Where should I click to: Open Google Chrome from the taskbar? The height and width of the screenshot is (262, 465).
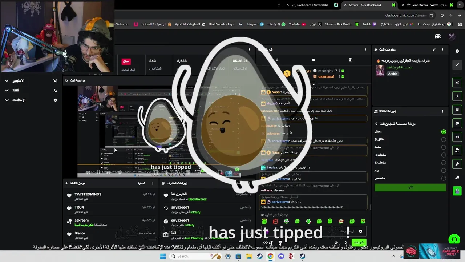pos(270,256)
